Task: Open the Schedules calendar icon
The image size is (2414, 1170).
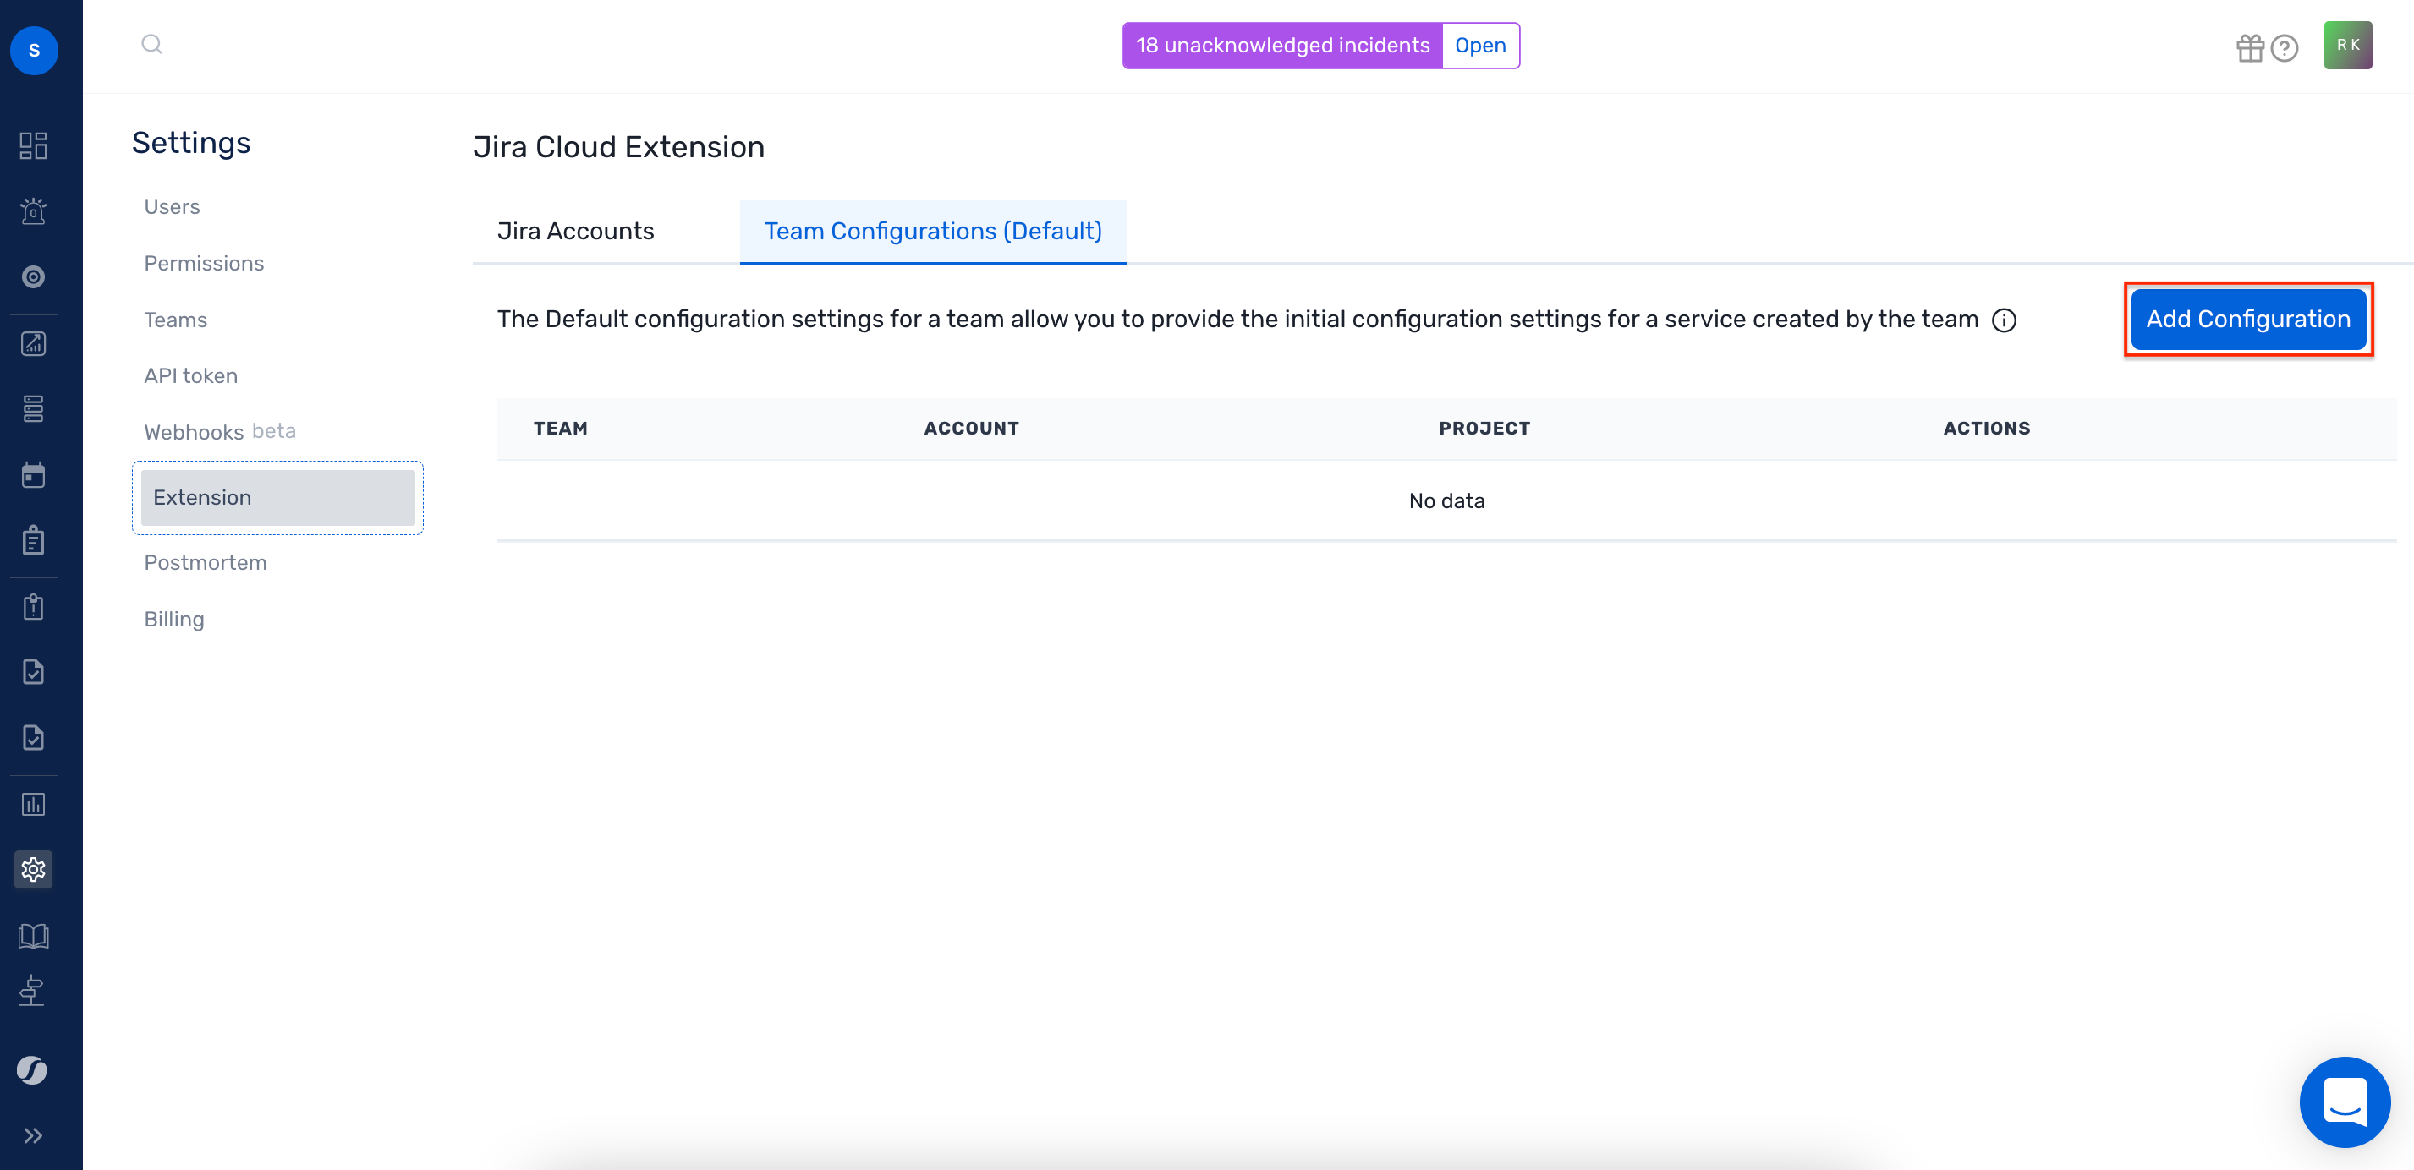Action: tap(34, 474)
